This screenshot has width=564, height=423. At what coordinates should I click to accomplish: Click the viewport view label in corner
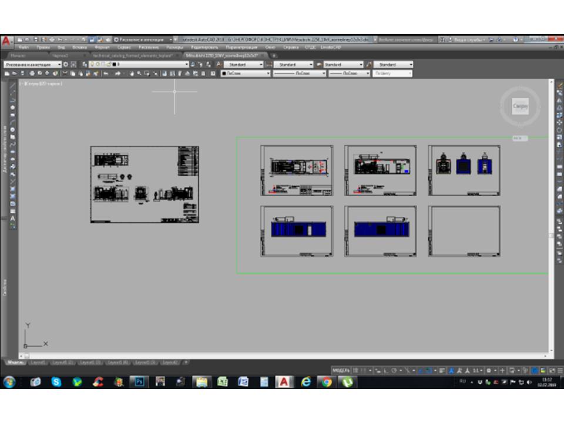pos(41,83)
